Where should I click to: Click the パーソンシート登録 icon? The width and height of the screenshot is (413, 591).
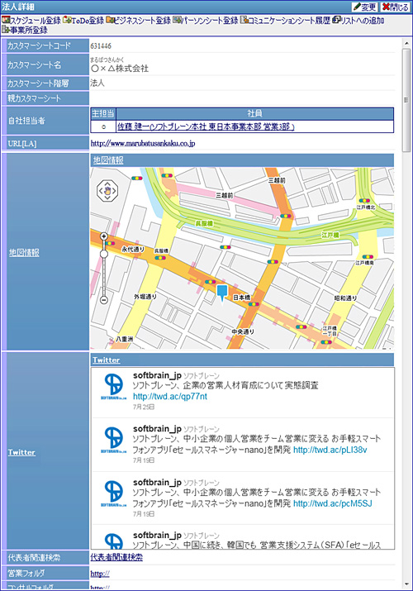(178, 20)
